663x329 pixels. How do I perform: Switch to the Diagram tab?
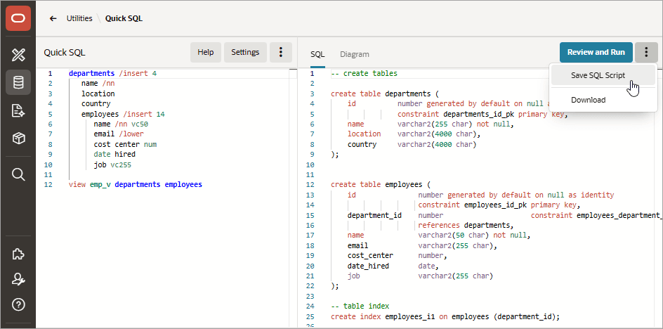coord(355,54)
